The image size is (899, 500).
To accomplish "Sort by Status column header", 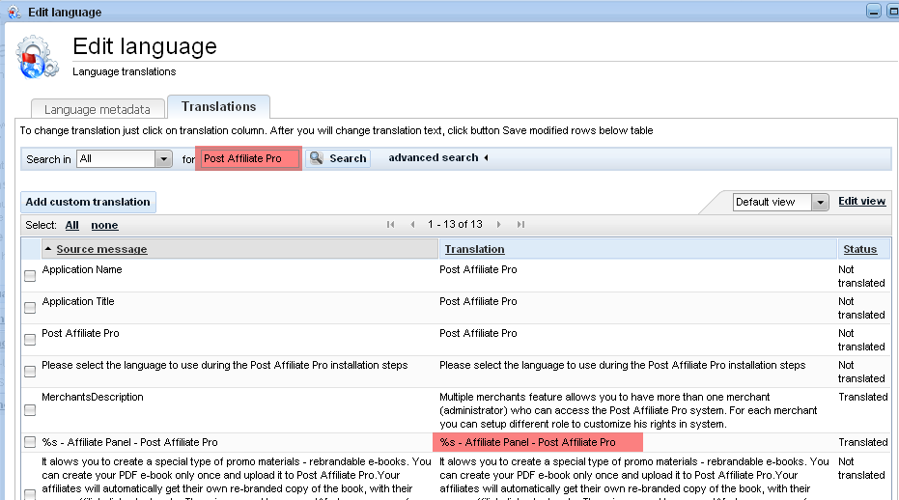I will coord(860,249).
